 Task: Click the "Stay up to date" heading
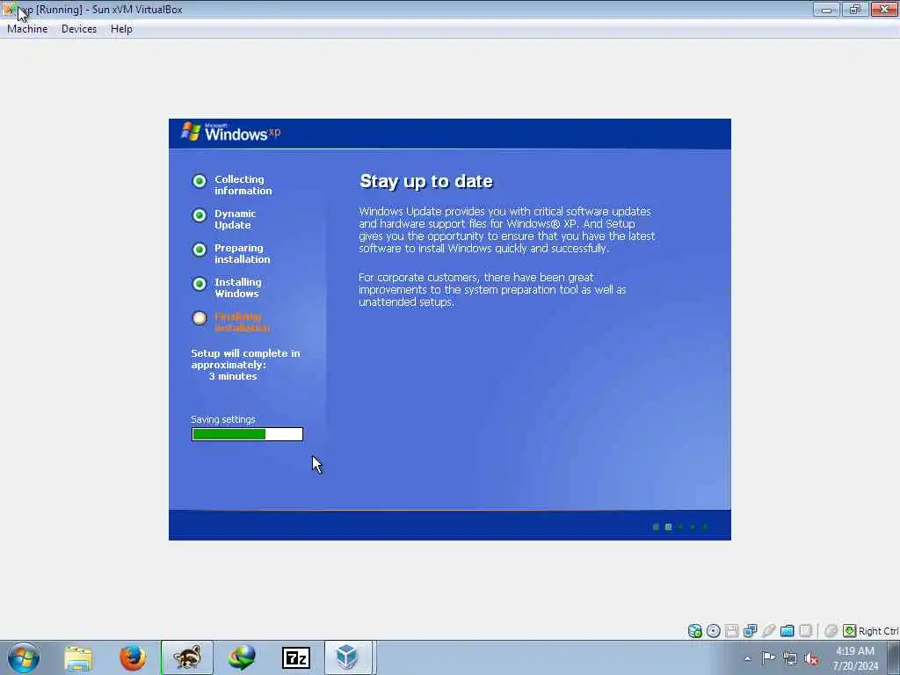(426, 181)
